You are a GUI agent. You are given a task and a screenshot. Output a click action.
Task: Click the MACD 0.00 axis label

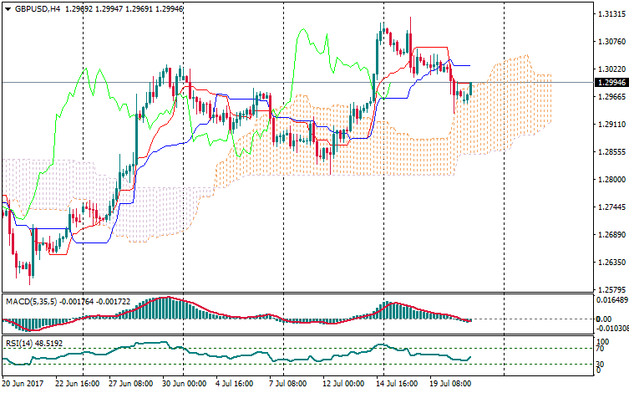(x=603, y=319)
